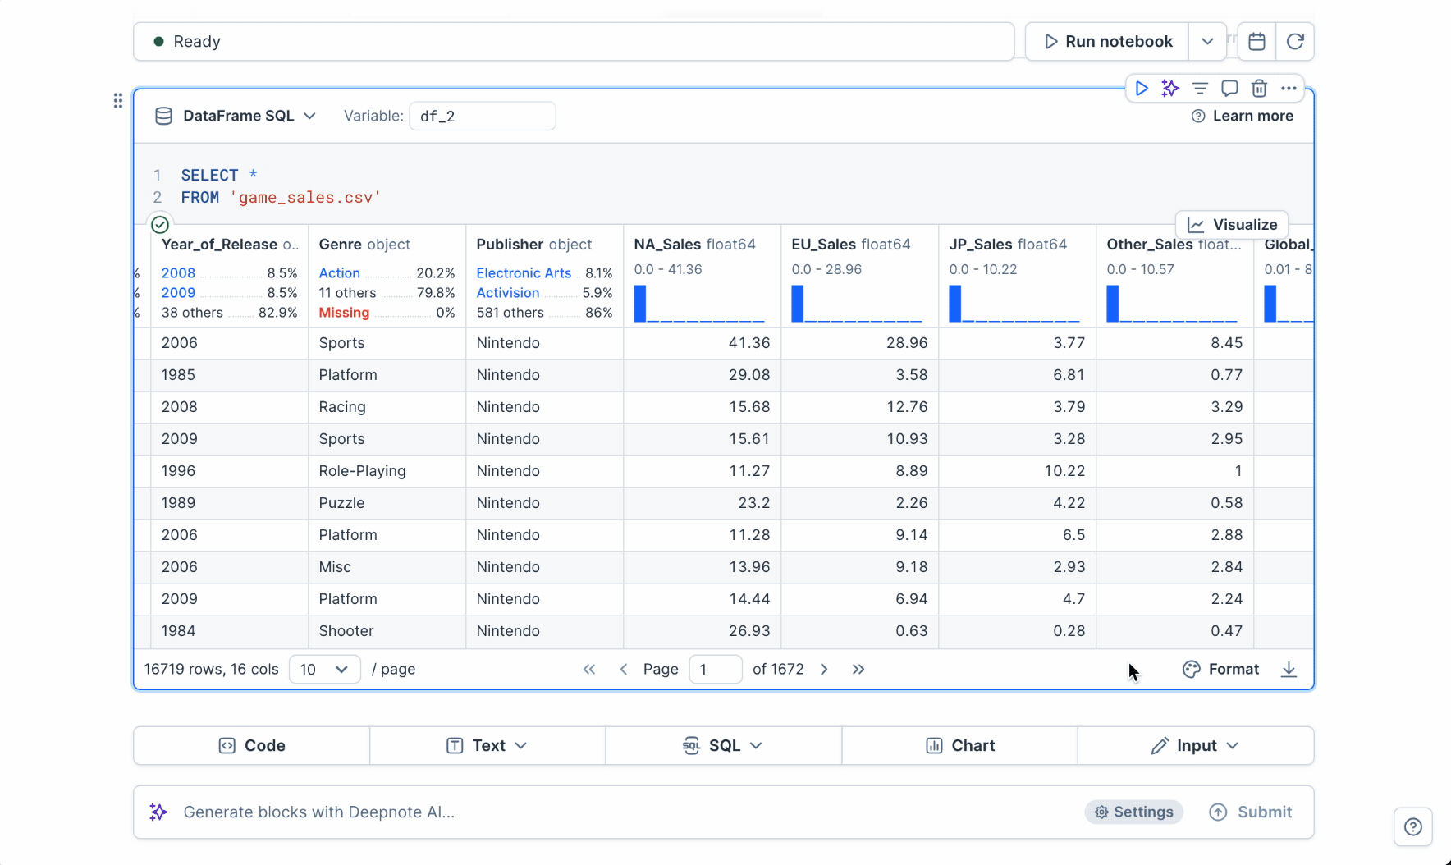
Task: Download the table results
Action: pyautogui.click(x=1289, y=670)
